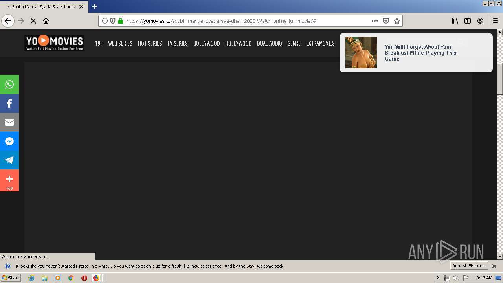Viewport: 503px width, 283px height.
Task: Share on Telegram
Action: click(9, 160)
